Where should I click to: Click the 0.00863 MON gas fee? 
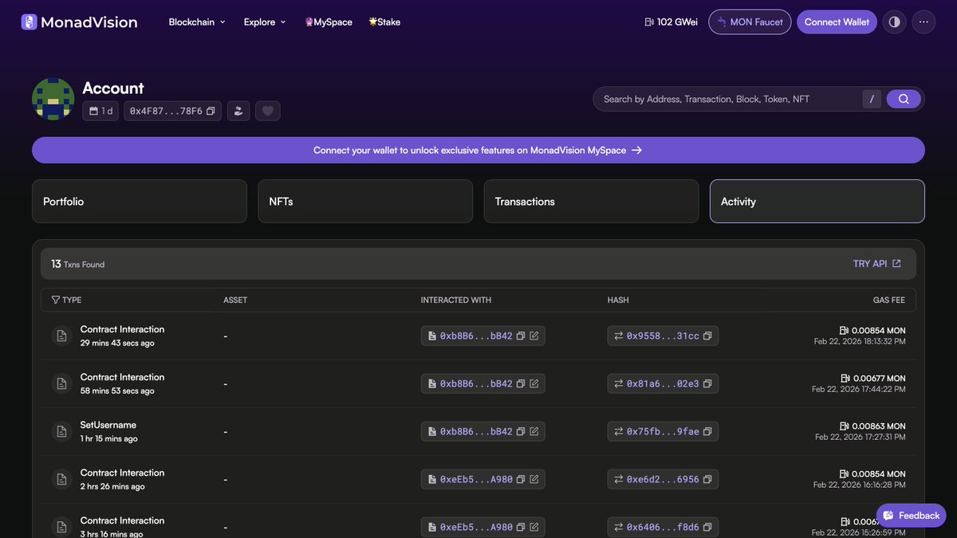pyautogui.click(x=872, y=426)
